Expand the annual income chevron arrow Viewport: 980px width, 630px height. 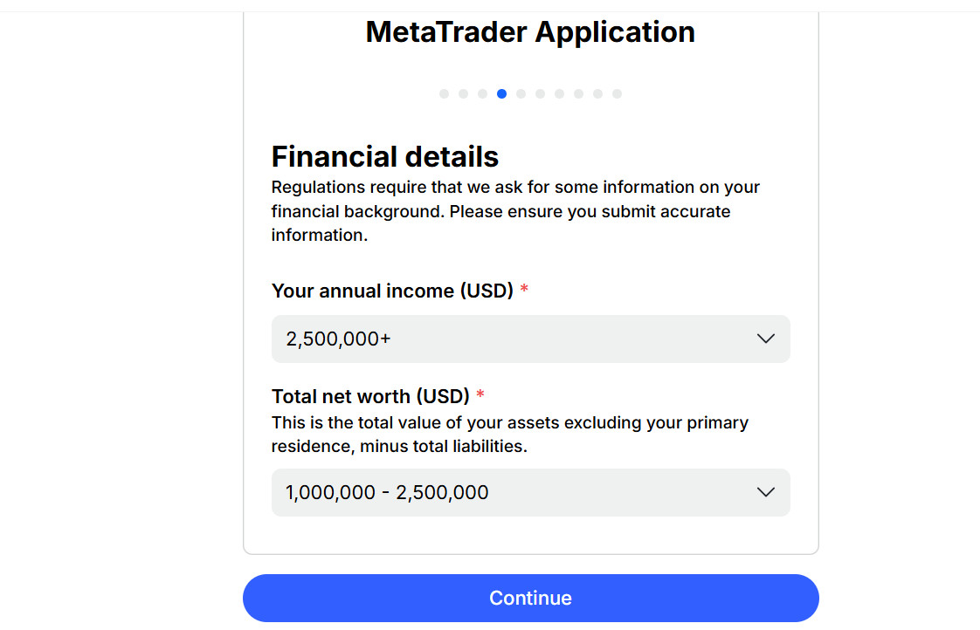[x=766, y=339]
